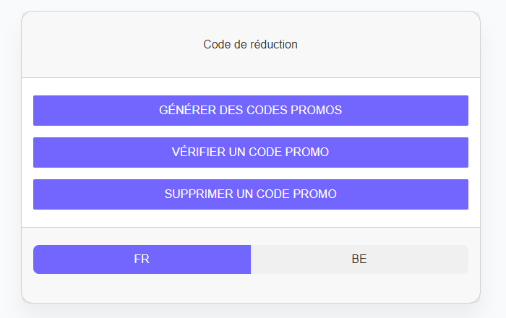Open the promo code deletion screen

(250, 194)
